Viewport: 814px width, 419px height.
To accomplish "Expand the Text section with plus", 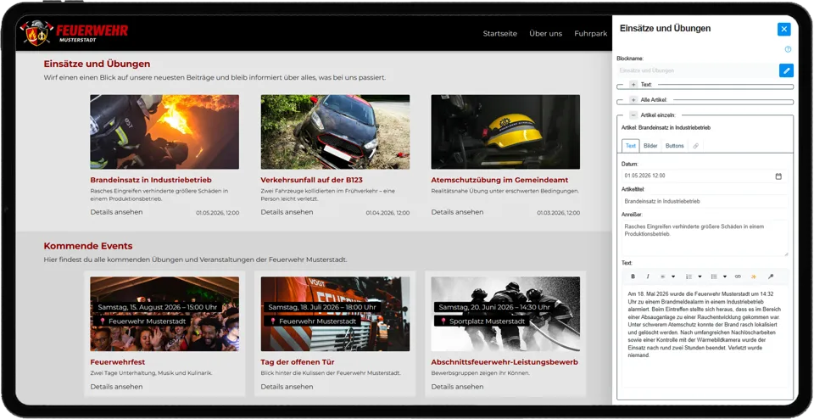I will (x=633, y=85).
